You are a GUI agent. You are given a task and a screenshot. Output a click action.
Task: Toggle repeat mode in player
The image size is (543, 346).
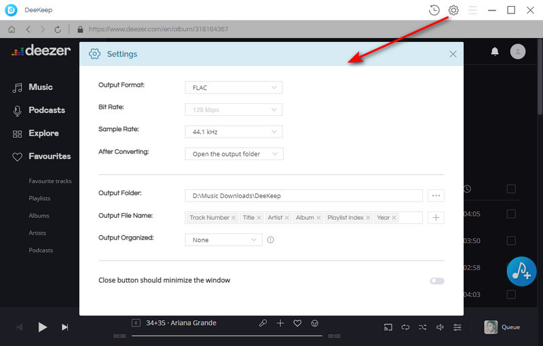(405, 327)
